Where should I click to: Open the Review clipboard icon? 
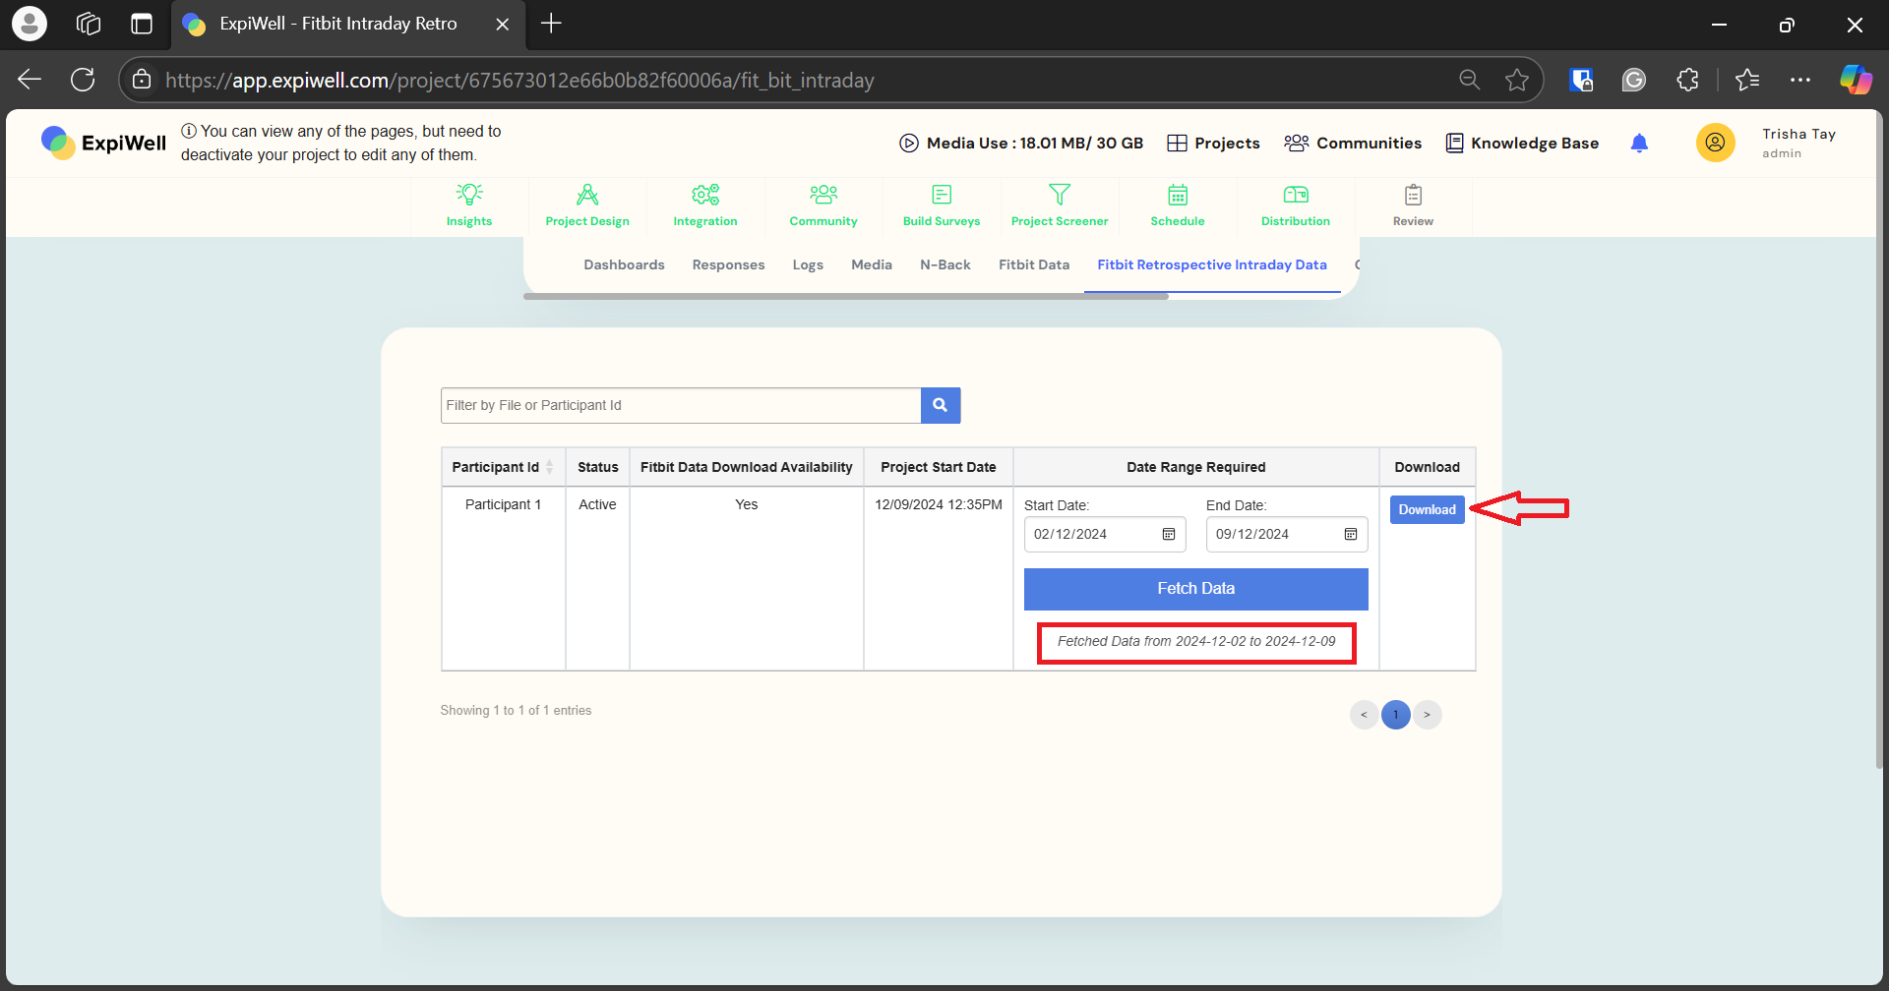click(1414, 195)
